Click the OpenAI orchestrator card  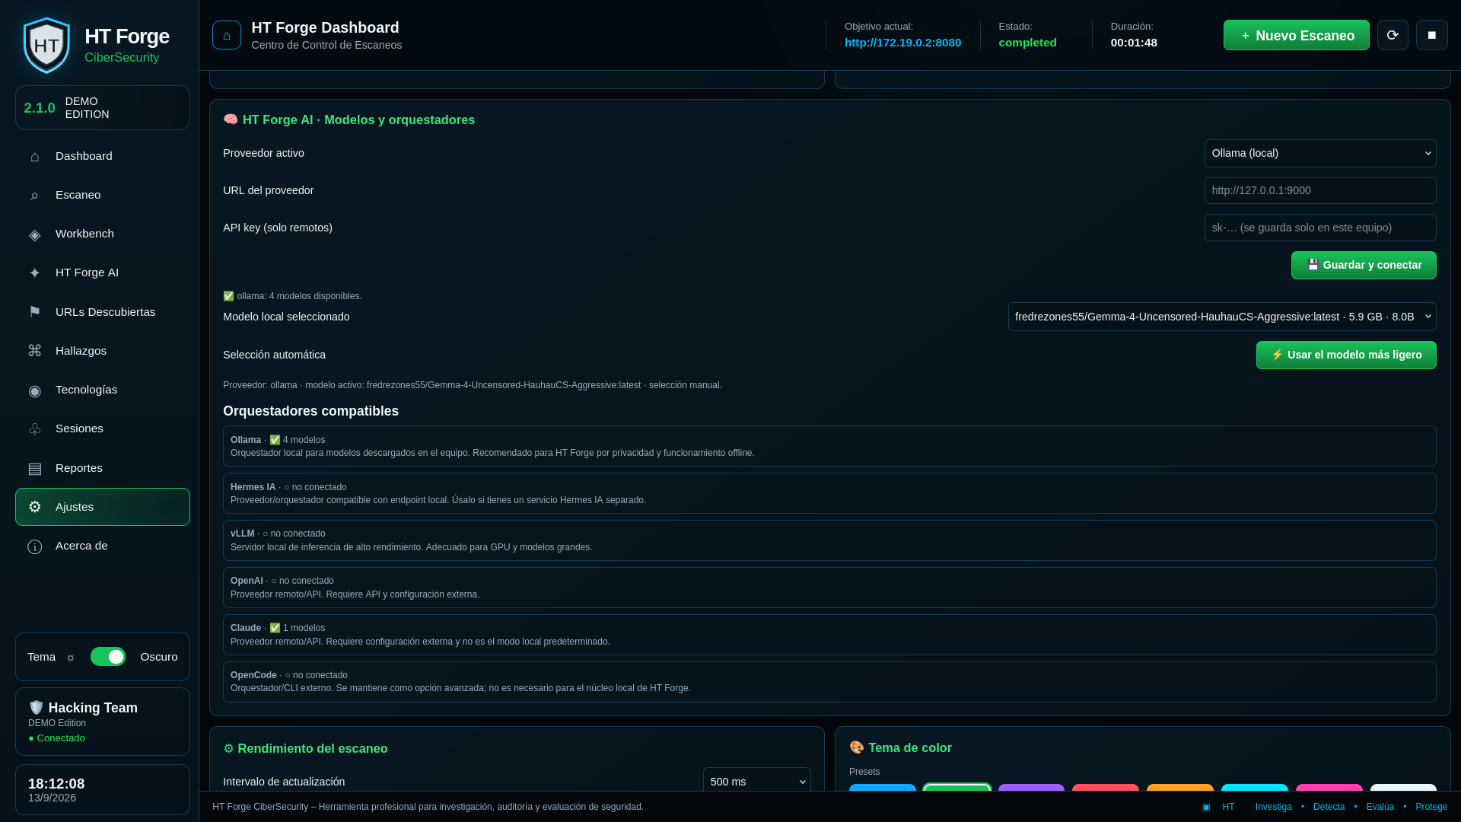coord(829,588)
